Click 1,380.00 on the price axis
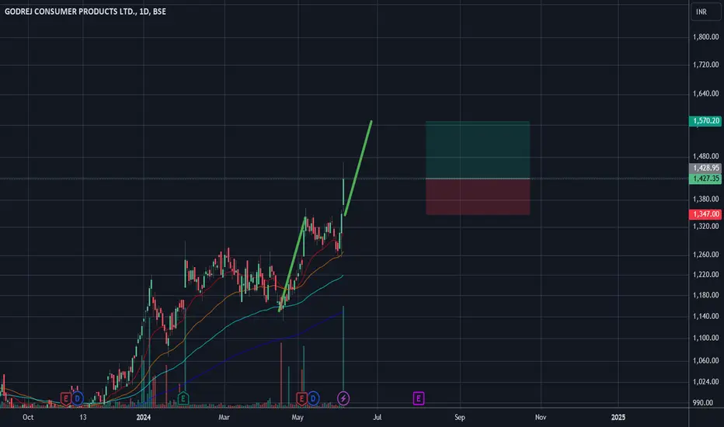Viewport: 724px width, 427px height. (705, 199)
